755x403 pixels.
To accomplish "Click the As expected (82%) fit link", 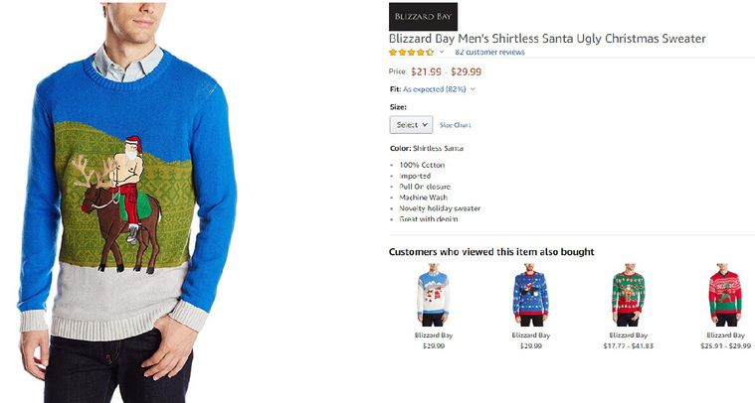I will [435, 89].
